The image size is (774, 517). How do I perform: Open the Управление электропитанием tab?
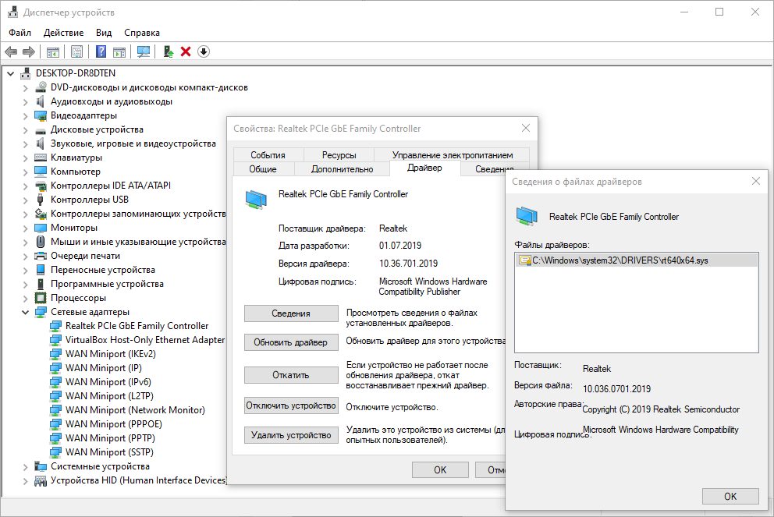[453, 155]
